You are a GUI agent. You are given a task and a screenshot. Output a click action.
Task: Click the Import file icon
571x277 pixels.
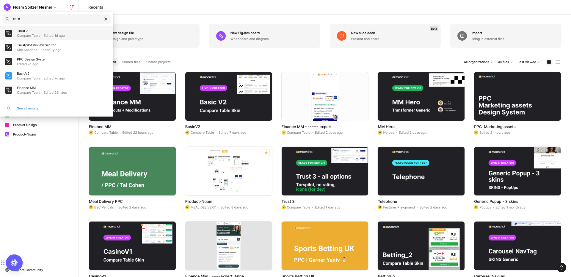462,36
